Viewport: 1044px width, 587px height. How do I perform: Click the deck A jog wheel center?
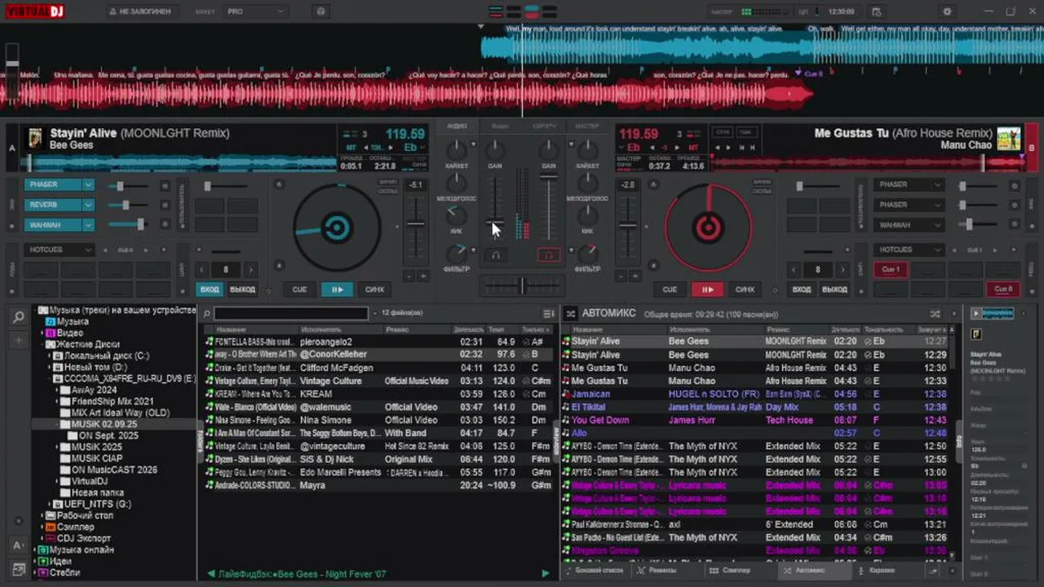point(336,227)
